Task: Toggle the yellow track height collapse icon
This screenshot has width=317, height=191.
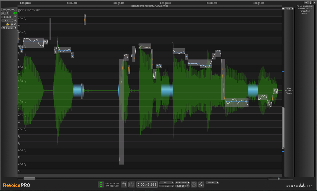Action: click(x=8, y=24)
